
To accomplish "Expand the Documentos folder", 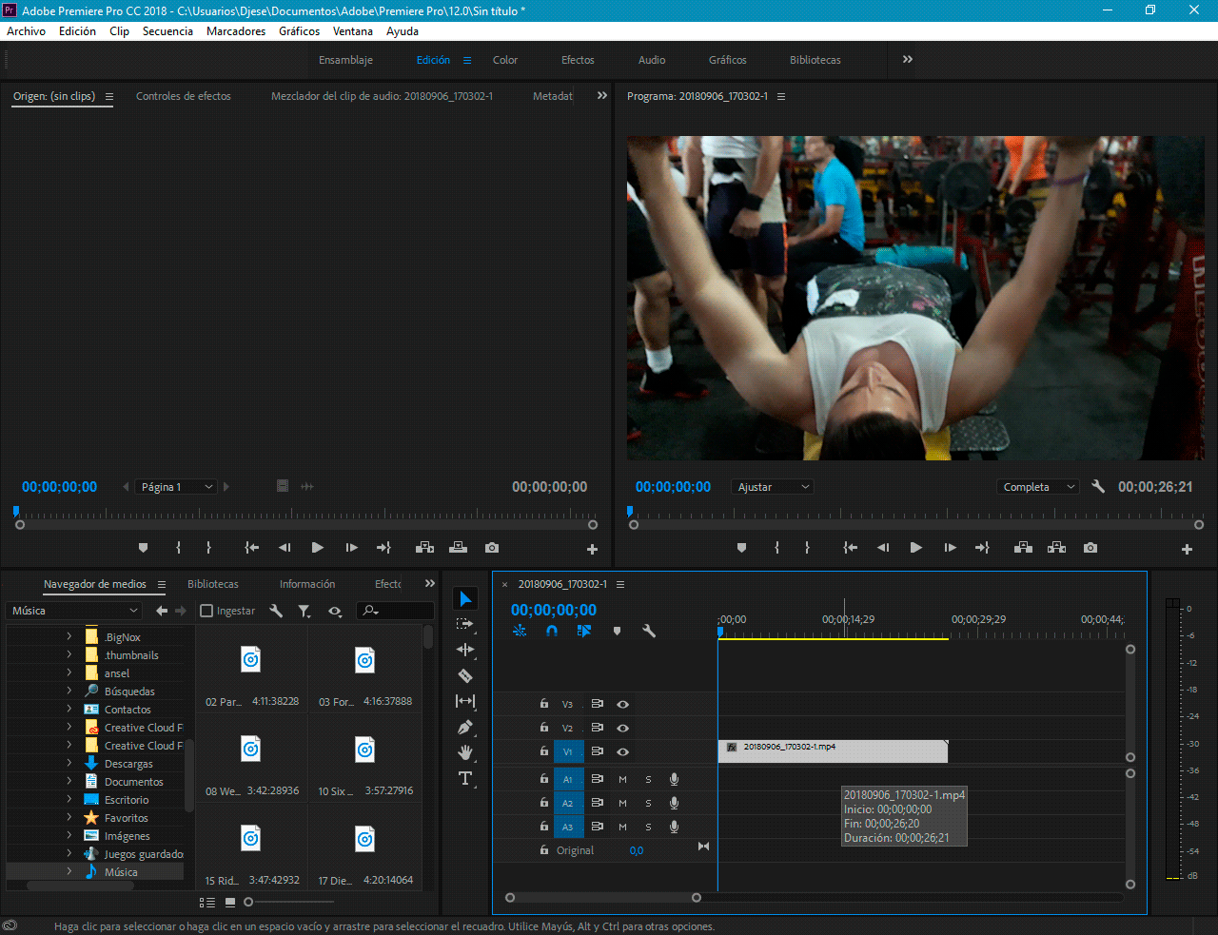I will (x=69, y=782).
